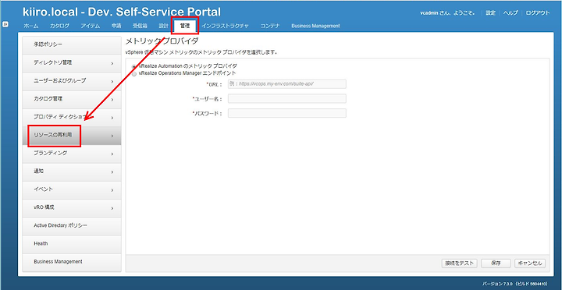Expand イベント submenu chevron

point(112,190)
